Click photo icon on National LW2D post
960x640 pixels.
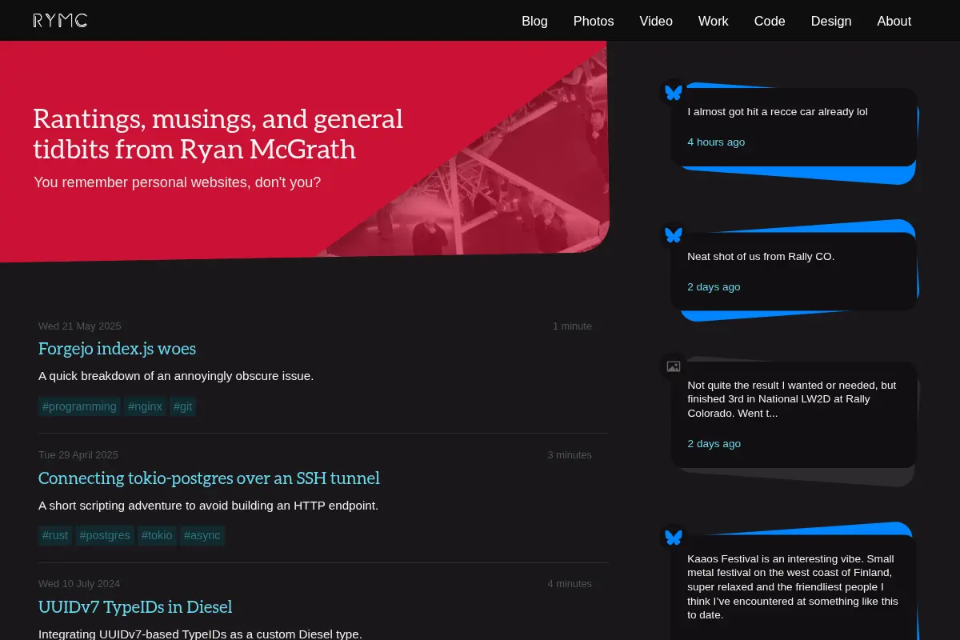pos(674,366)
